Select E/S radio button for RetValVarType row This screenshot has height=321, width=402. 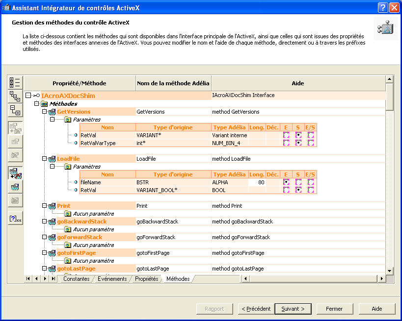click(311, 143)
